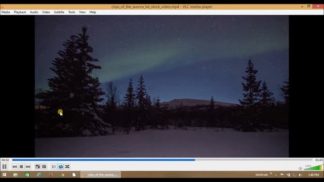Click the 1:40 PM clock
324x182 pixels.
[x=313, y=175]
